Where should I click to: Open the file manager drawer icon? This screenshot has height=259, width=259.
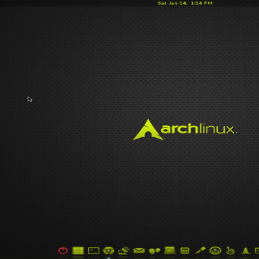coord(78,251)
